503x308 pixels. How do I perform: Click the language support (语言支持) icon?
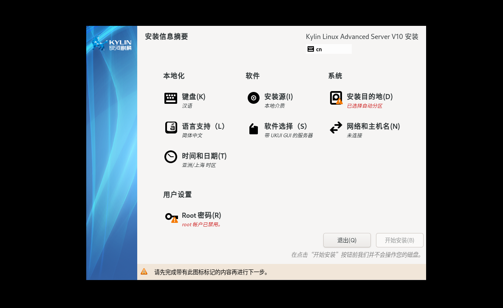click(171, 128)
